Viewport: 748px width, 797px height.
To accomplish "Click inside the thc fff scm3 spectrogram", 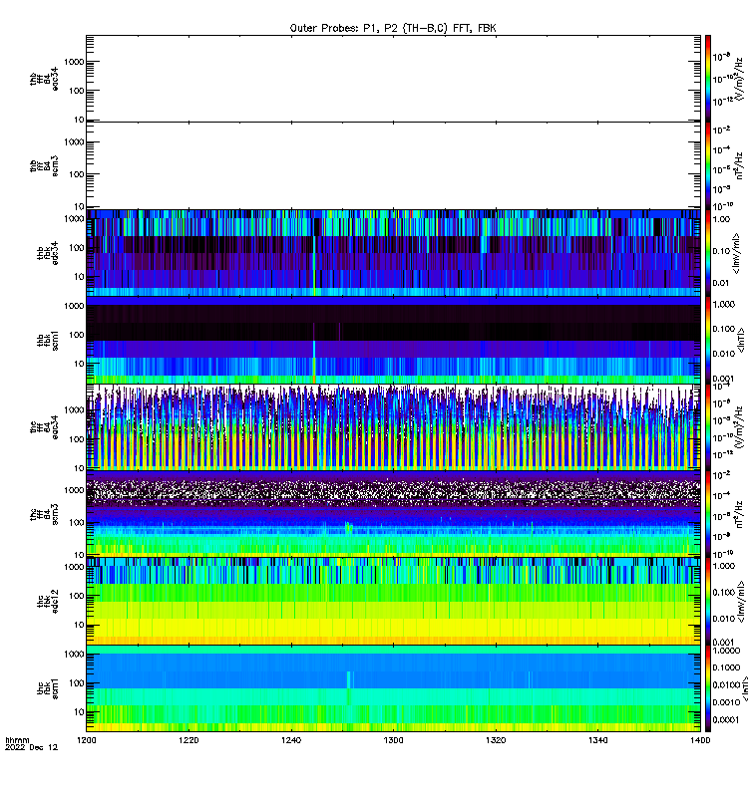I will pos(393,514).
